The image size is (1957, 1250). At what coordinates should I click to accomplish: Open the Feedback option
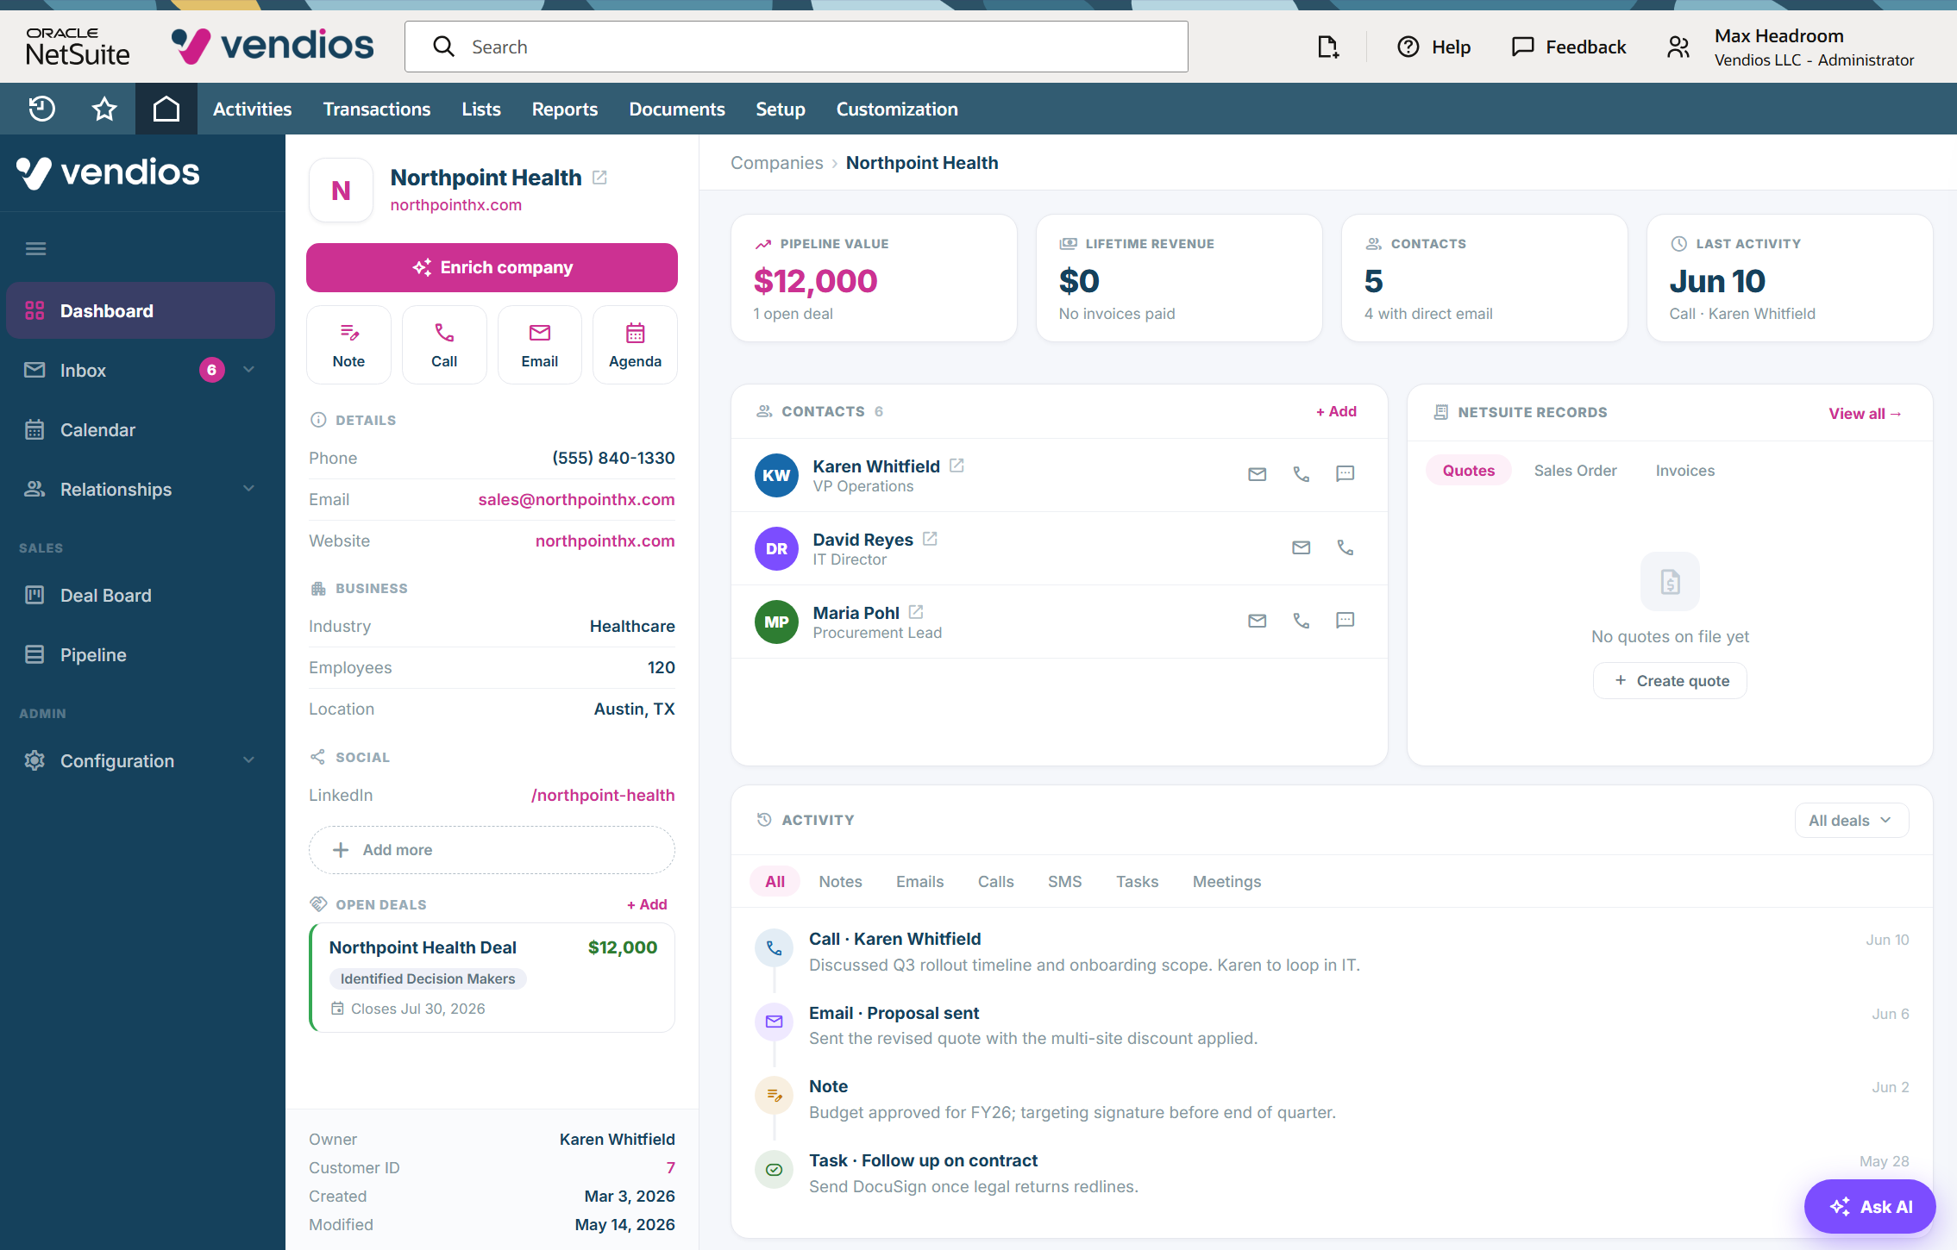(1569, 47)
